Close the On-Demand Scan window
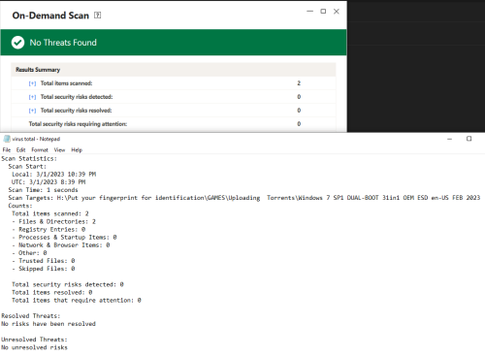Screen dimensions: 485x356 [x=337, y=12]
